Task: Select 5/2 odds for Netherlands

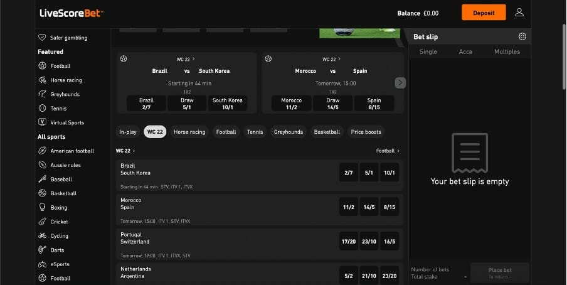Action: coord(349,276)
